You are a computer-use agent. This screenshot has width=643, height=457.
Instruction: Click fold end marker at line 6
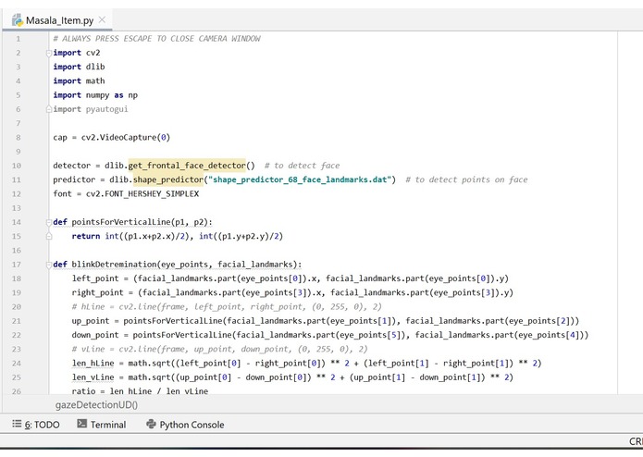pos(49,109)
